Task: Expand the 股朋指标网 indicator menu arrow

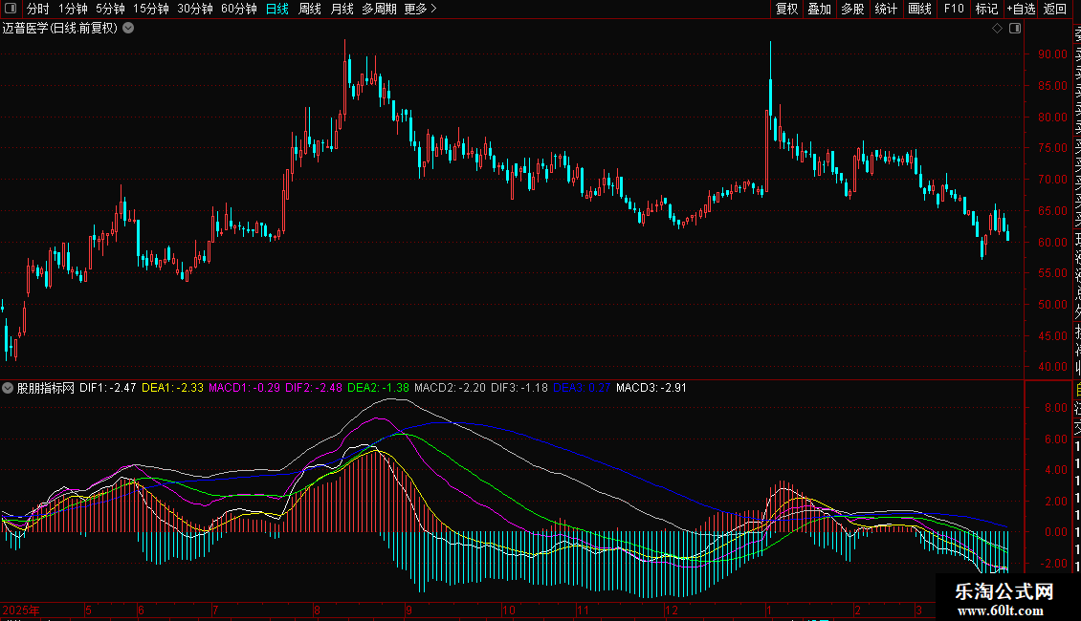Action: (9, 388)
